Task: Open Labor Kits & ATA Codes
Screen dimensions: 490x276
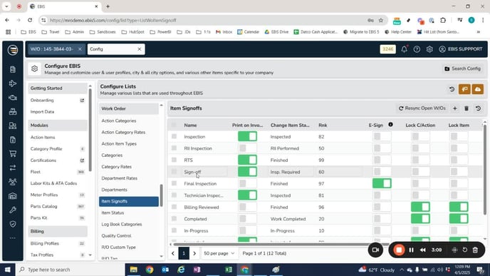Action: [53, 183]
